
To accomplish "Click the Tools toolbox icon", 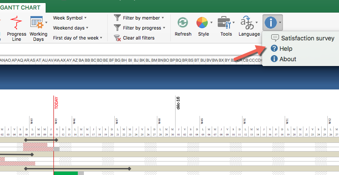I will [224, 23].
